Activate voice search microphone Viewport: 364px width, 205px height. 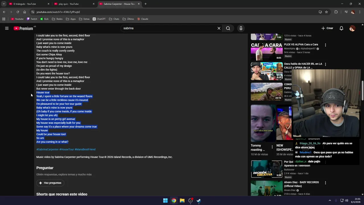(241, 28)
